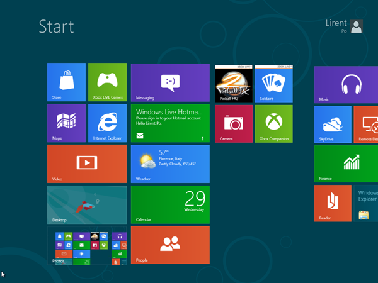Screen dimensions: 378x283
Task: Click the Lirent user name
Action: [x=336, y=23]
